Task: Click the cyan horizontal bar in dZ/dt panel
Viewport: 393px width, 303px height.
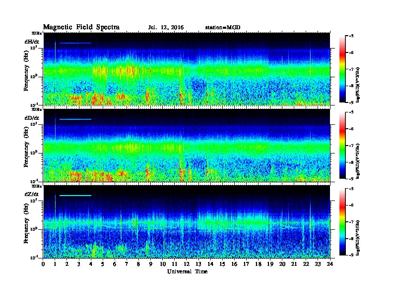Action: pos(75,196)
